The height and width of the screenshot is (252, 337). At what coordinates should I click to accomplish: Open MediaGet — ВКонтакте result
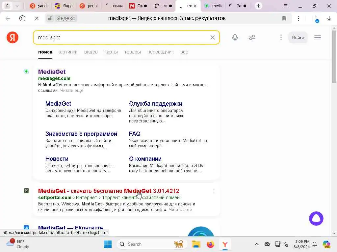(x=70, y=228)
